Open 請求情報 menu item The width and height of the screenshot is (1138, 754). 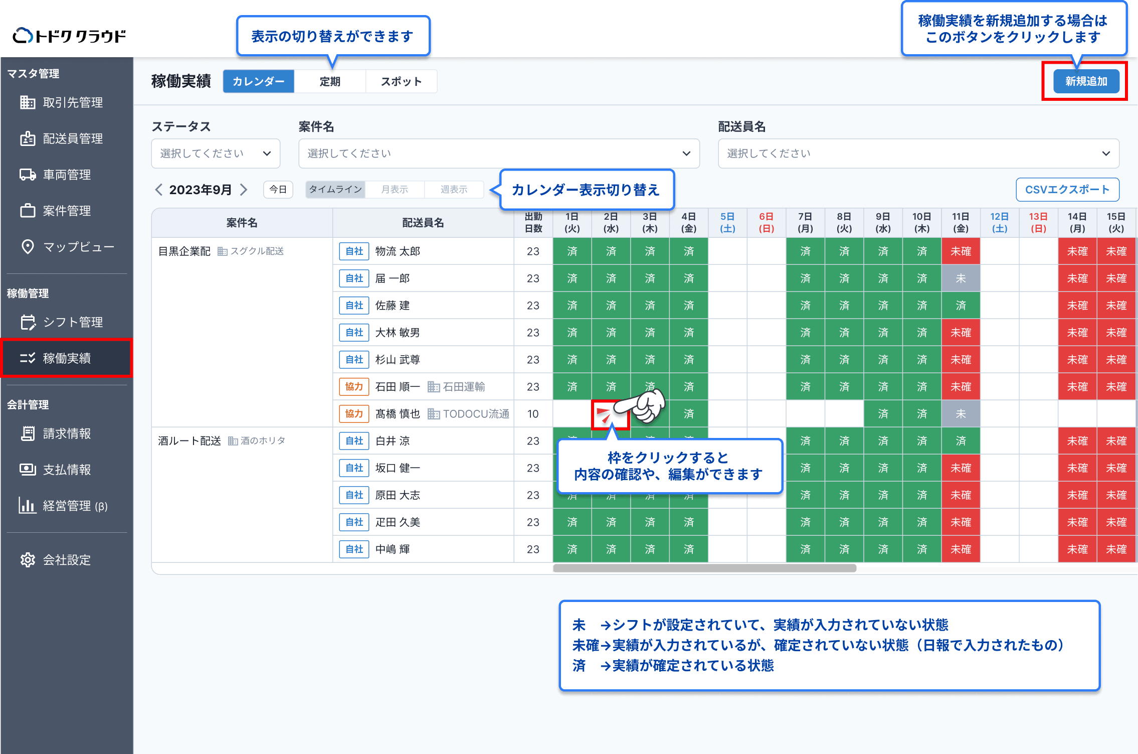[67, 433]
